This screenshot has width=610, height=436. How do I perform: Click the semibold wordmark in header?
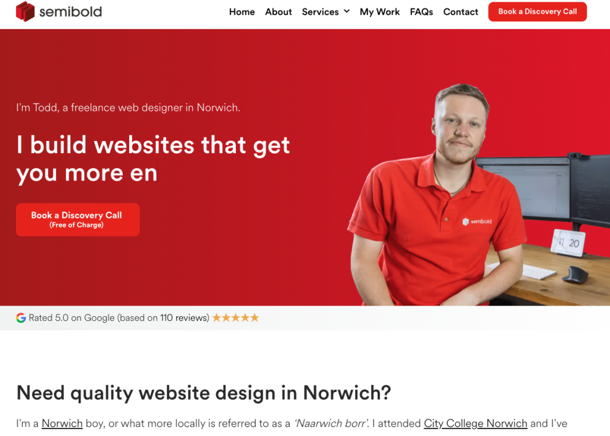pos(70,12)
